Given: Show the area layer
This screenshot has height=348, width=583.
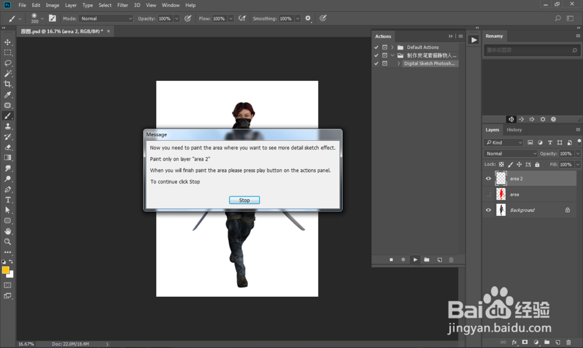Looking at the screenshot, I should 488,194.
